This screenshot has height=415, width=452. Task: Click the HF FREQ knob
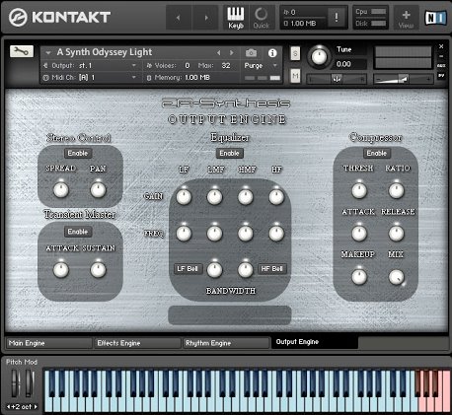(x=276, y=234)
